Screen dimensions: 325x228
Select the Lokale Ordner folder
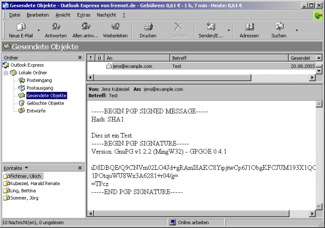point(32,73)
